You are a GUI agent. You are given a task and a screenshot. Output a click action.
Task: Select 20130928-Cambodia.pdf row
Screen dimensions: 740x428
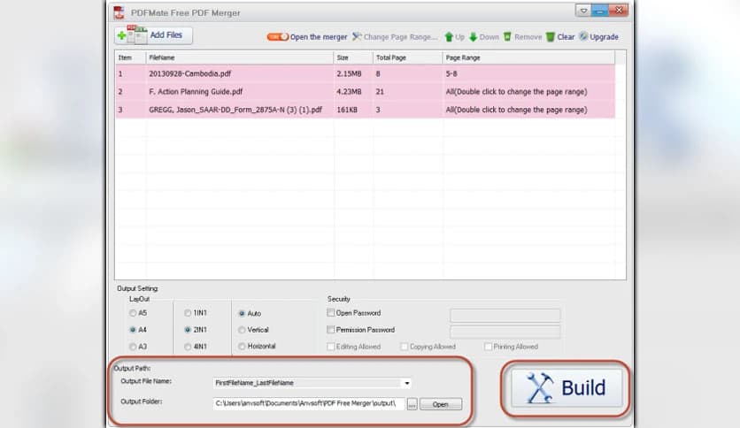[x=366, y=74]
